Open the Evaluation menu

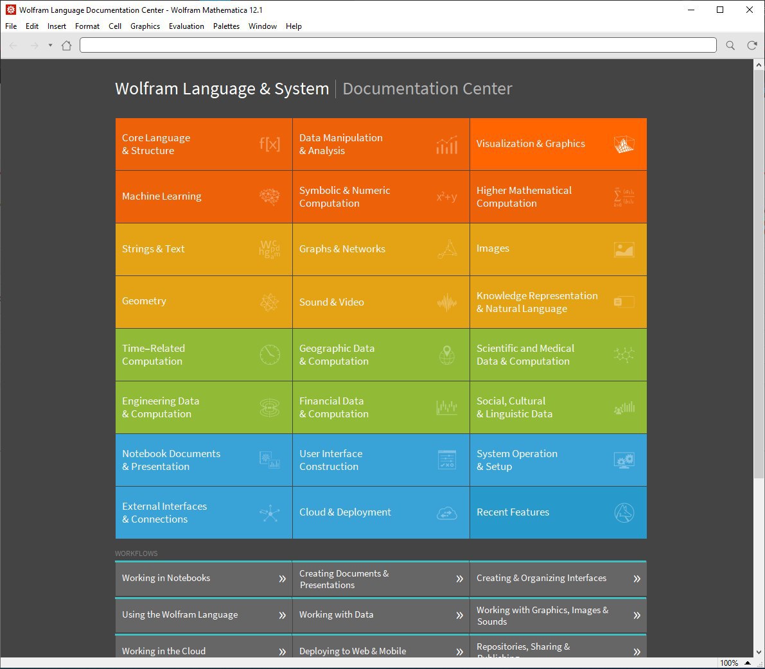pyautogui.click(x=186, y=26)
